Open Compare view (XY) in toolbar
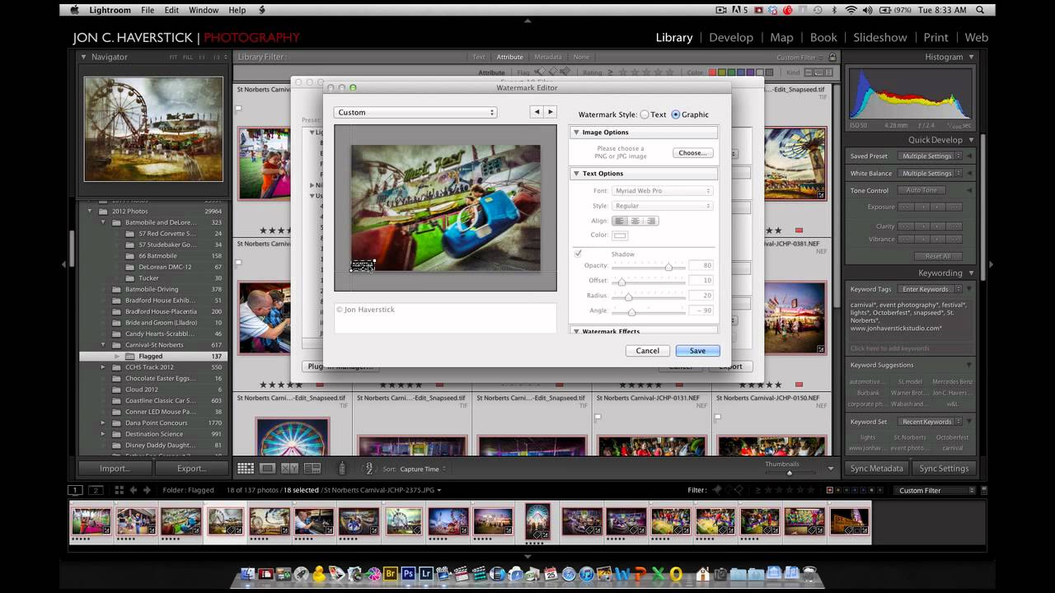Viewport: 1055px width, 593px height. click(x=289, y=469)
